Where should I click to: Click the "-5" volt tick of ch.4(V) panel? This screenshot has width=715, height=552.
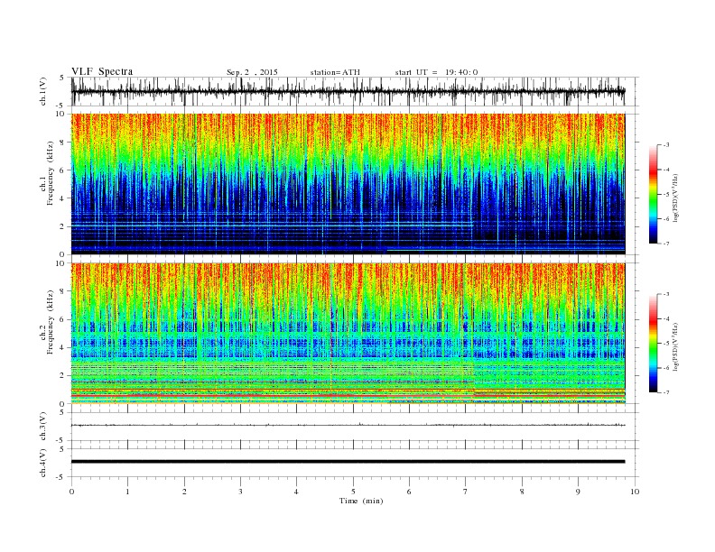pos(60,477)
